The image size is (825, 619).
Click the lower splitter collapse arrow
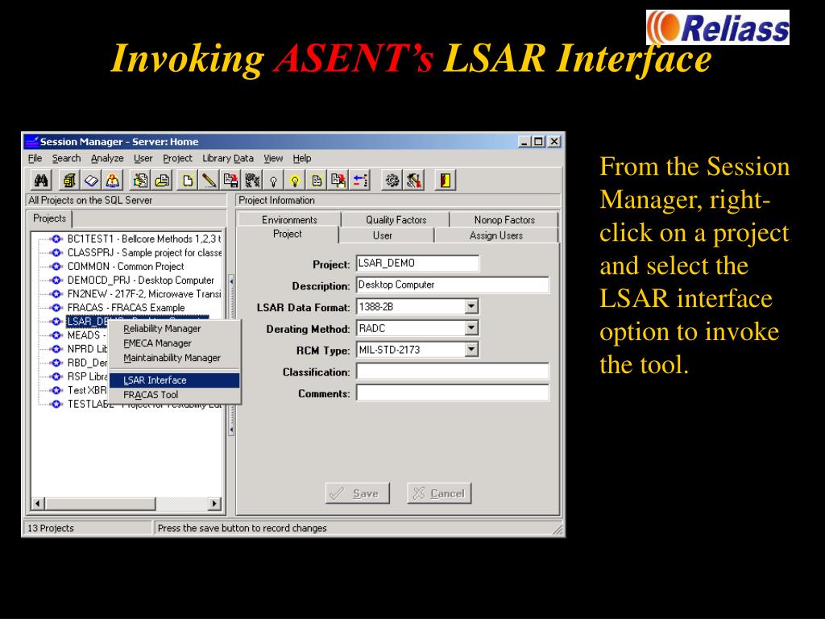pyautogui.click(x=231, y=430)
